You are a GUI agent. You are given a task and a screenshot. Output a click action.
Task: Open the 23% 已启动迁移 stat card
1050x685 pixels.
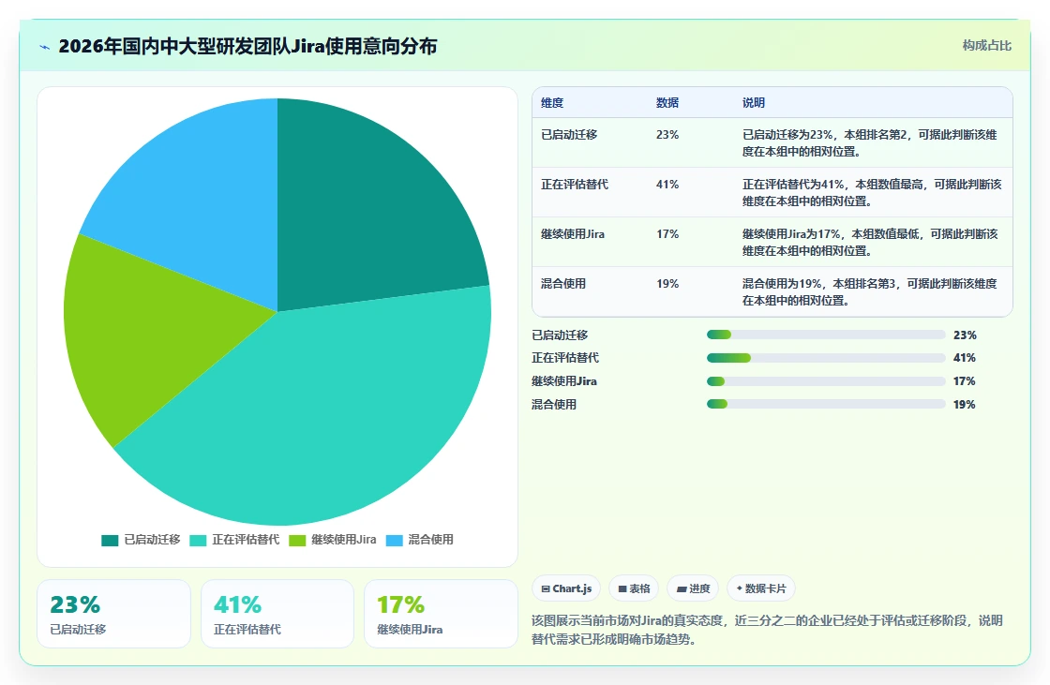pos(113,614)
